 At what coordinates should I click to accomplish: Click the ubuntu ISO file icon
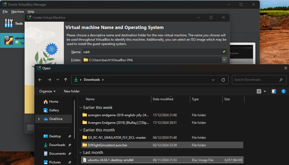[x=85, y=160]
